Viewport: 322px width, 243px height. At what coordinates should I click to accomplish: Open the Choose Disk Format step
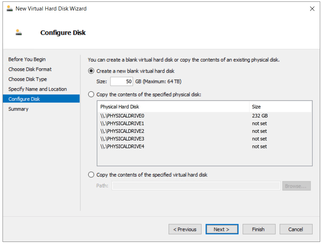[30, 69]
